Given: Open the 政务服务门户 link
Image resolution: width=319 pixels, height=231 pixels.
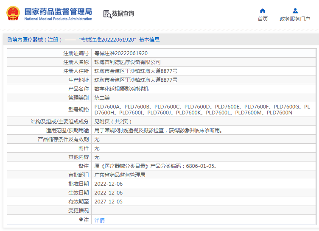Looking at the screenshot, I should [295, 19].
